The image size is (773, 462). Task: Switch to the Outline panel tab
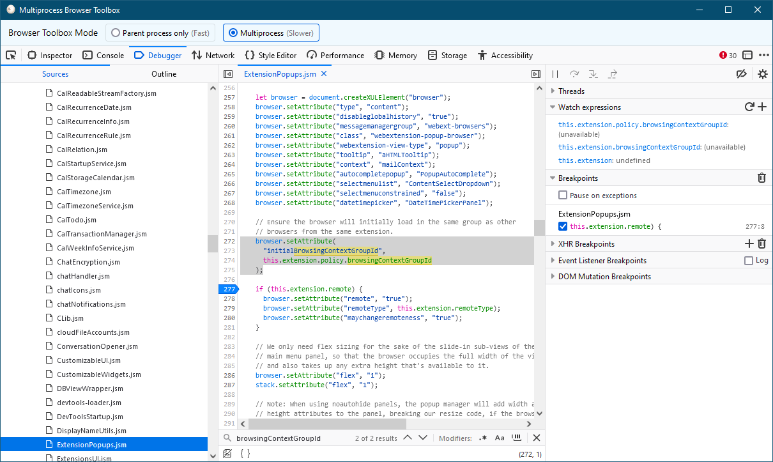164,74
